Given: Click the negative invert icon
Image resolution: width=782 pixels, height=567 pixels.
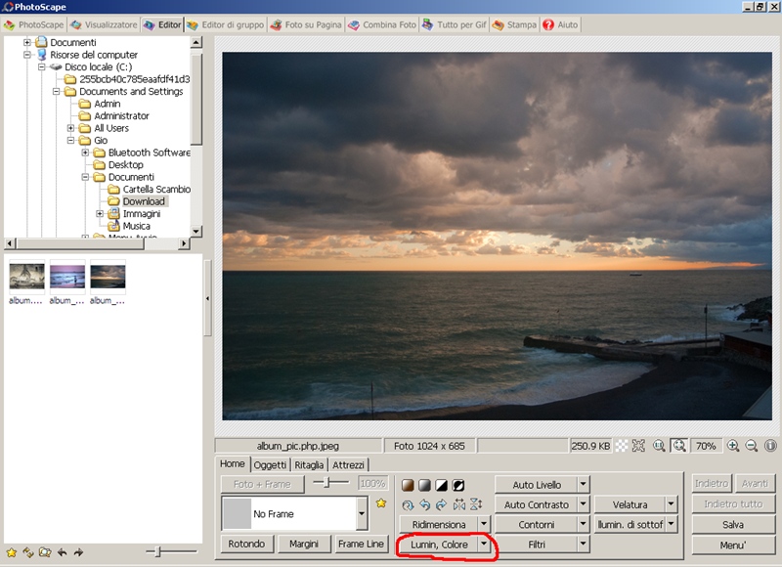Looking at the screenshot, I should 457,485.
